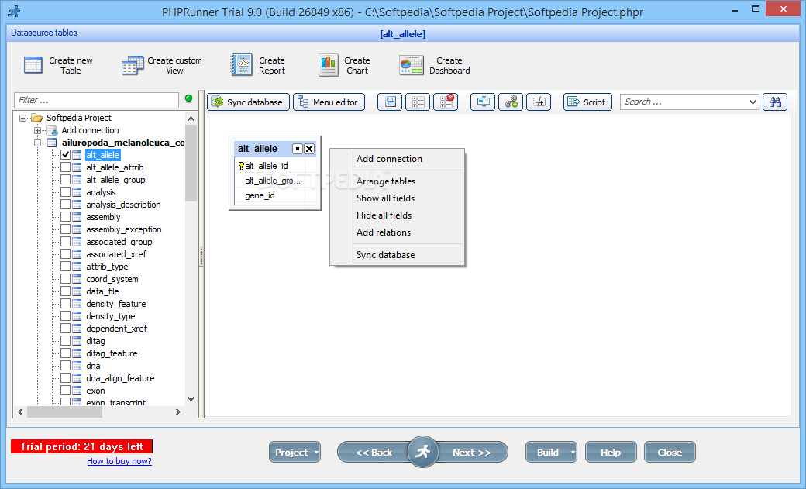Click the tree scroll down arrow

tap(191, 399)
